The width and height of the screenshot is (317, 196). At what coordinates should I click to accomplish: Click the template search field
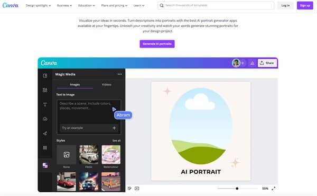[x=216, y=5]
